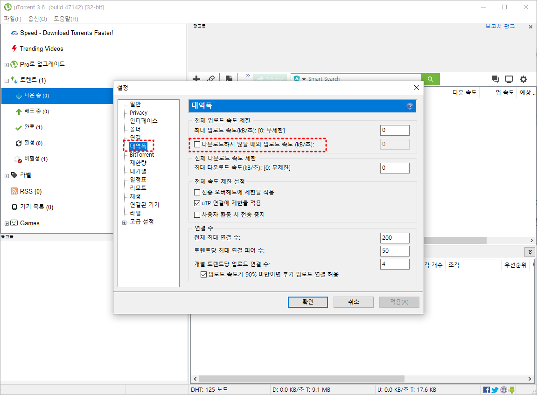
Task: Click the 취소 button
Action: [x=354, y=302]
